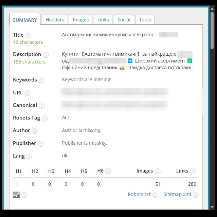Click help icon beside Images column
This screenshot has width=217, height=217.
click(158, 171)
